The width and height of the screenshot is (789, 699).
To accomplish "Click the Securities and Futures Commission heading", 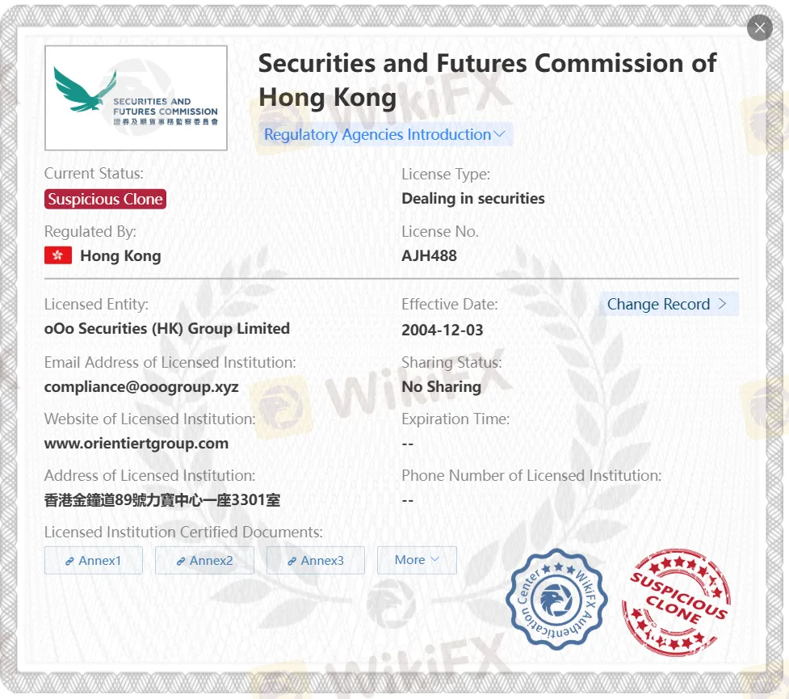I will [x=486, y=80].
